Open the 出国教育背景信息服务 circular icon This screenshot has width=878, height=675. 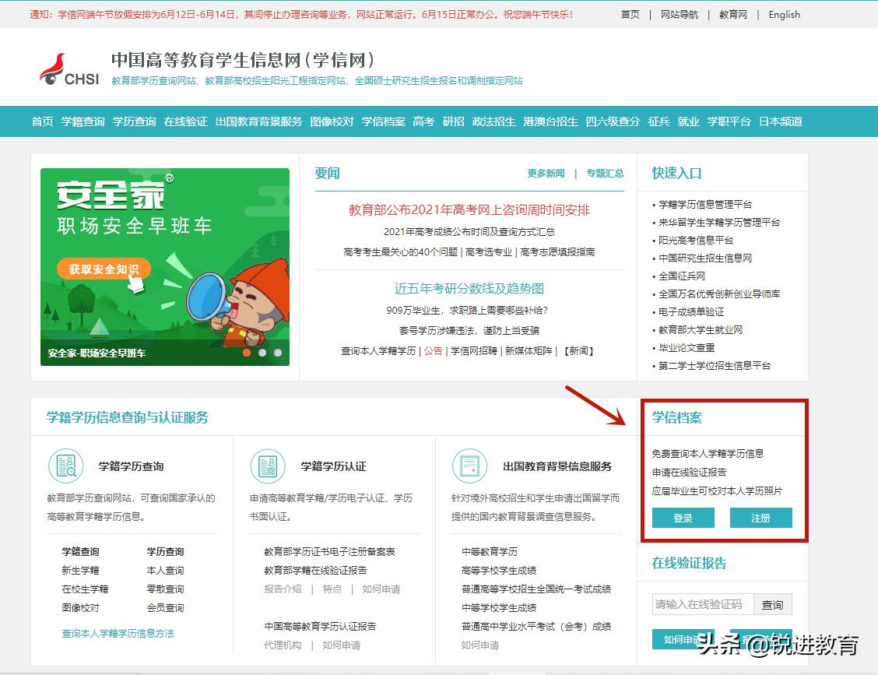click(x=470, y=466)
